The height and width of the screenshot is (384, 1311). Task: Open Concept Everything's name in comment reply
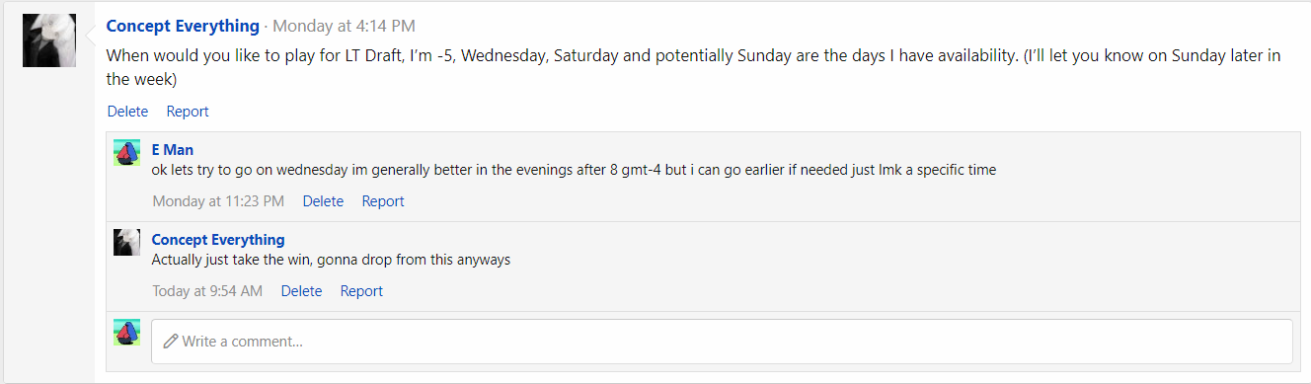[218, 240]
